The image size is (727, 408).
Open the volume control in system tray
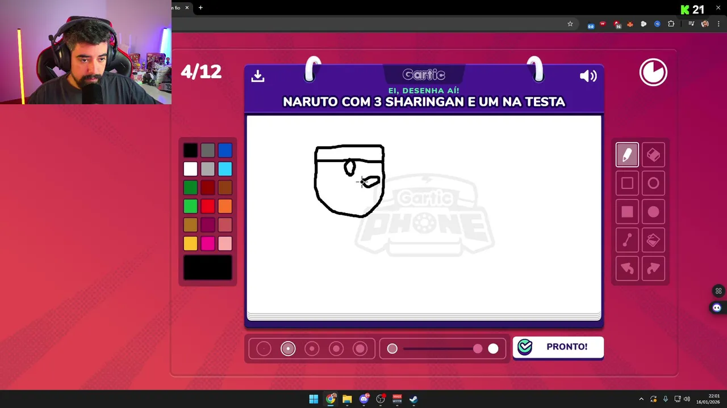coord(687,399)
